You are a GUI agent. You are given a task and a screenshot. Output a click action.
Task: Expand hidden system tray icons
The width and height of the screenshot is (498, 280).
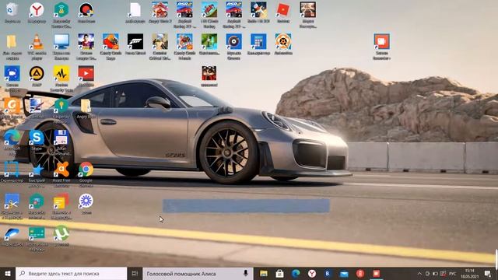(419, 274)
